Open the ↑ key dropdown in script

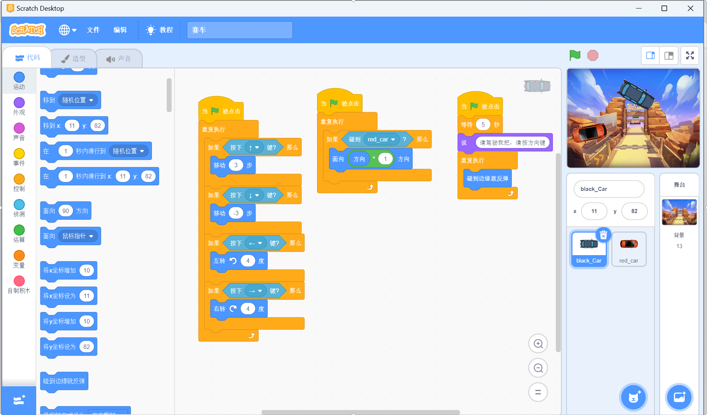[254, 148]
